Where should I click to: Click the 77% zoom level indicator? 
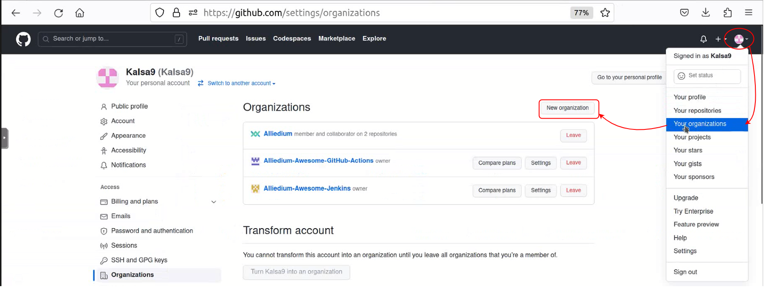581,13
